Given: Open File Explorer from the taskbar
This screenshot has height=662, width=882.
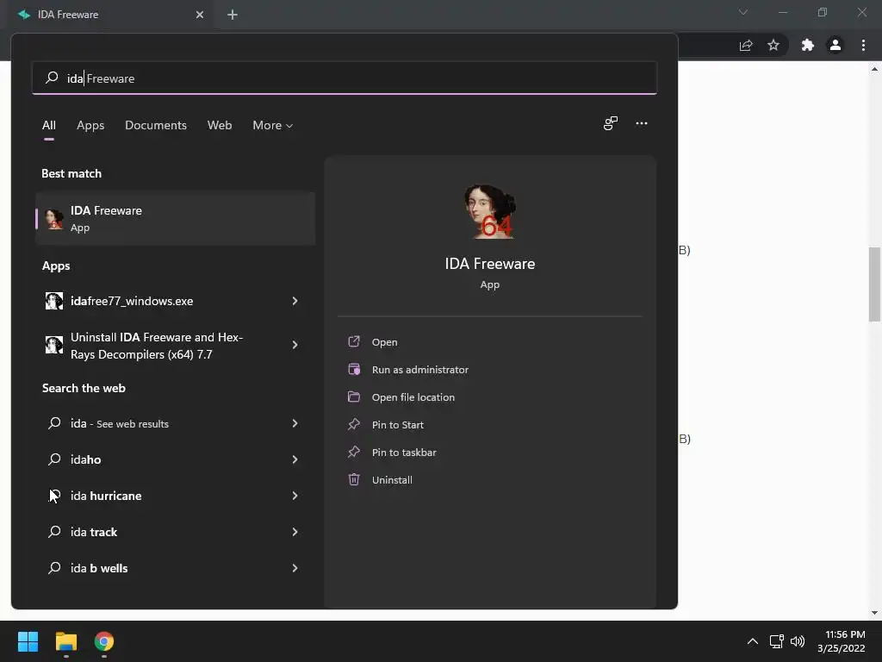Looking at the screenshot, I should 65,641.
